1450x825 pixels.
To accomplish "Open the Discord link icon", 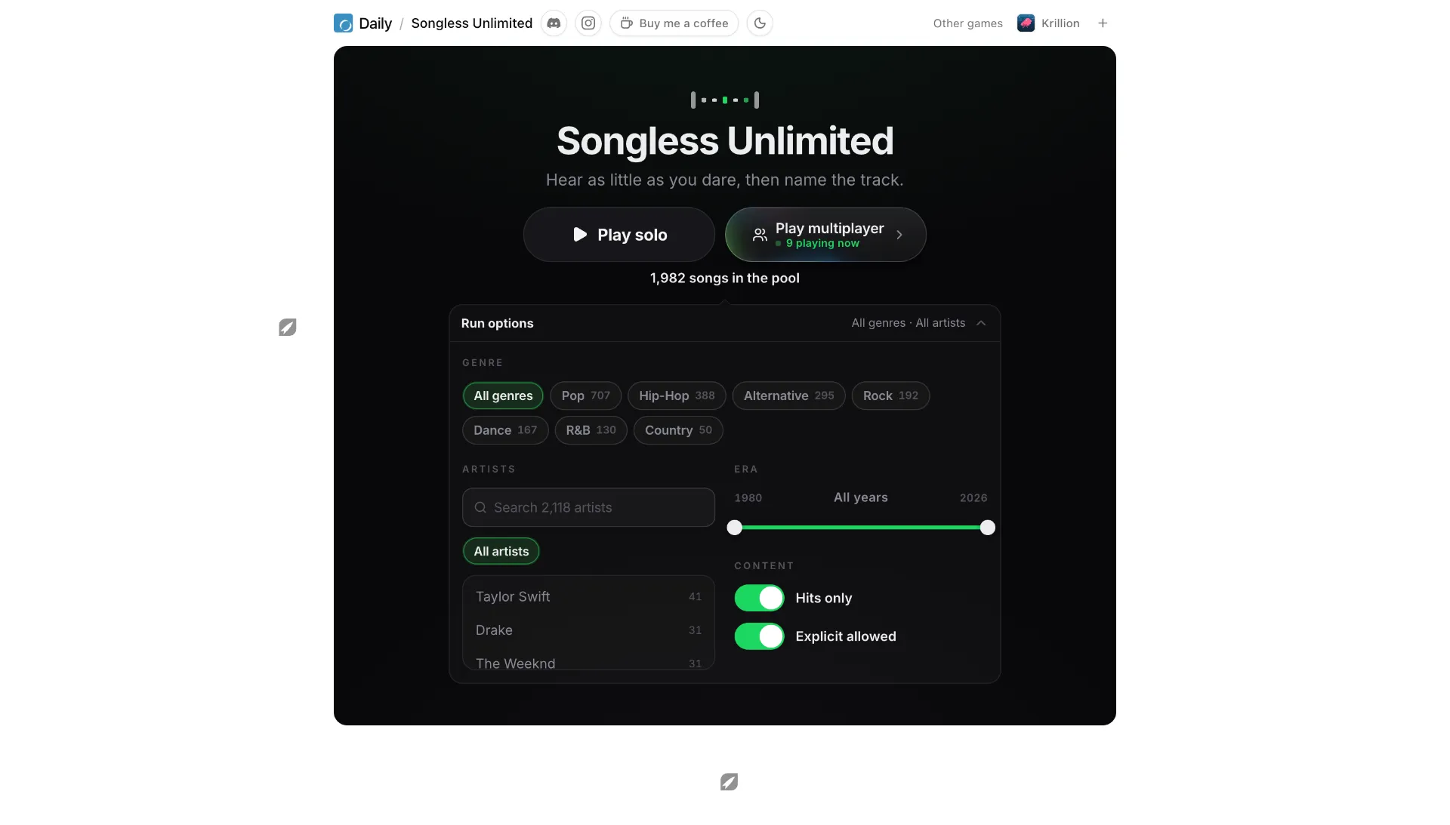I will 554,23.
